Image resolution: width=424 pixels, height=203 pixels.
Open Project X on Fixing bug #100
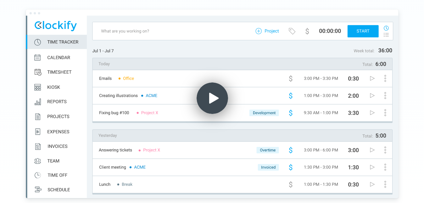tap(150, 113)
